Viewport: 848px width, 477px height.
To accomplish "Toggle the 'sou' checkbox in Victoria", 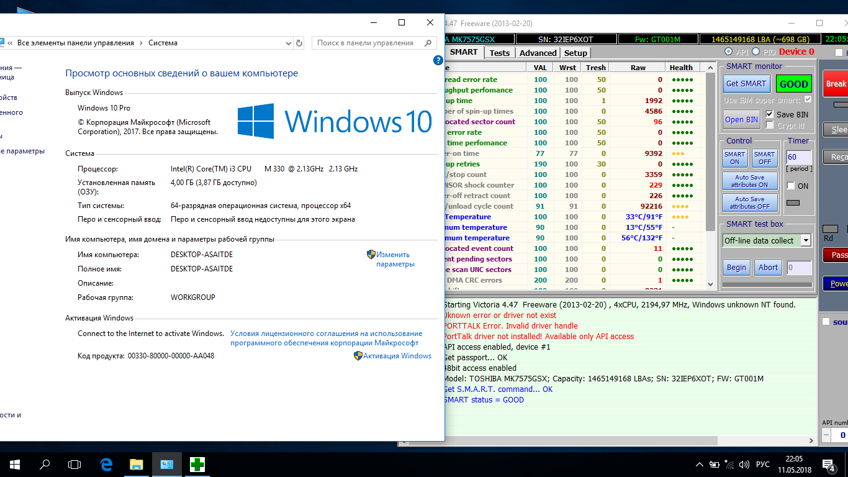I will 826,322.
